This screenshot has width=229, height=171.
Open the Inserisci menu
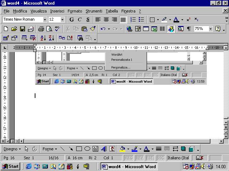57,11
